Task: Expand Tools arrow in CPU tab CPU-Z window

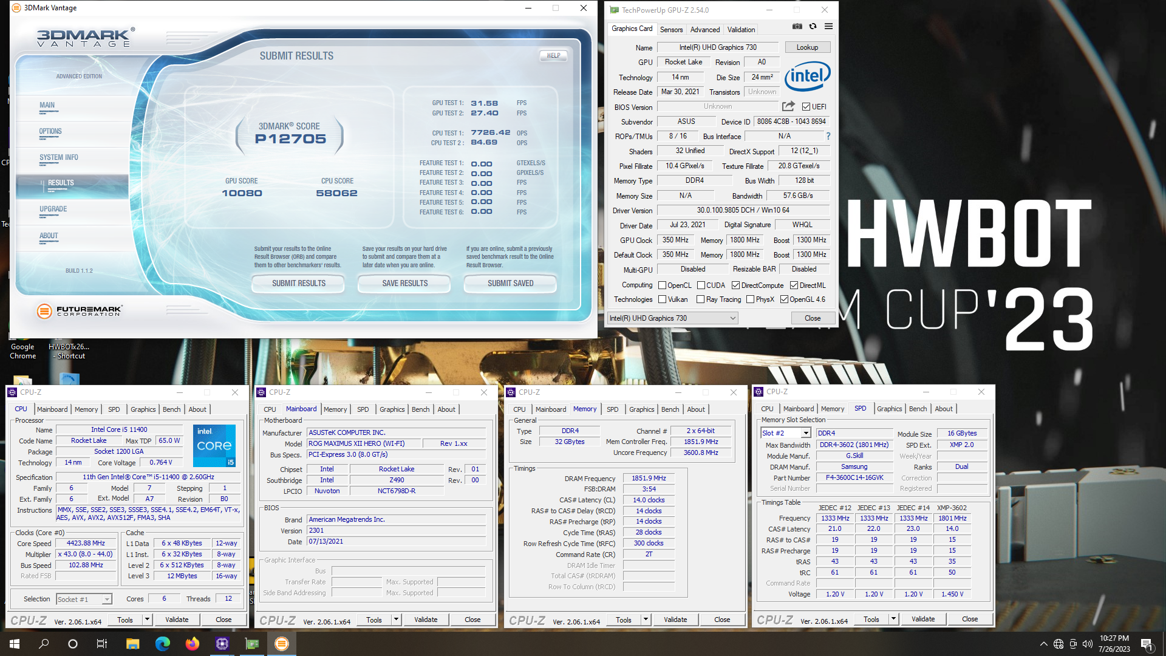Action: [x=147, y=620]
